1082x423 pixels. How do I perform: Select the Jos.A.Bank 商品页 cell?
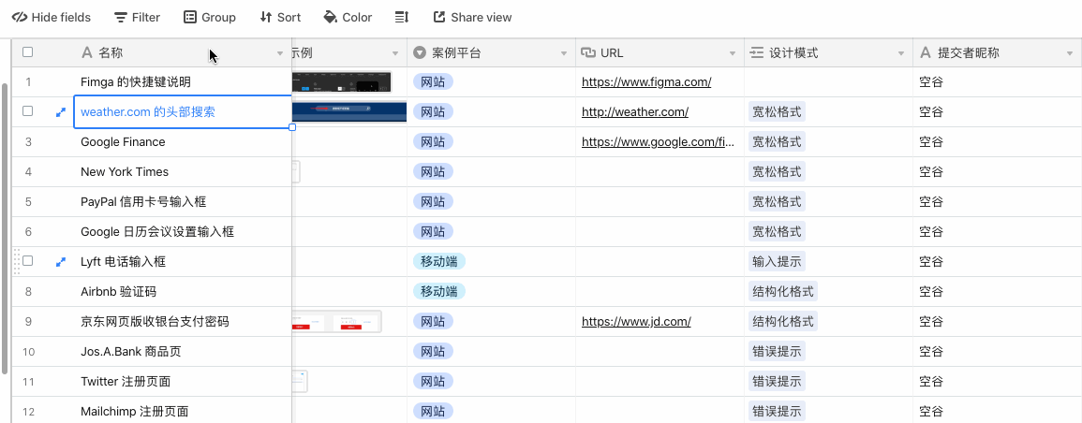tap(182, 351)
